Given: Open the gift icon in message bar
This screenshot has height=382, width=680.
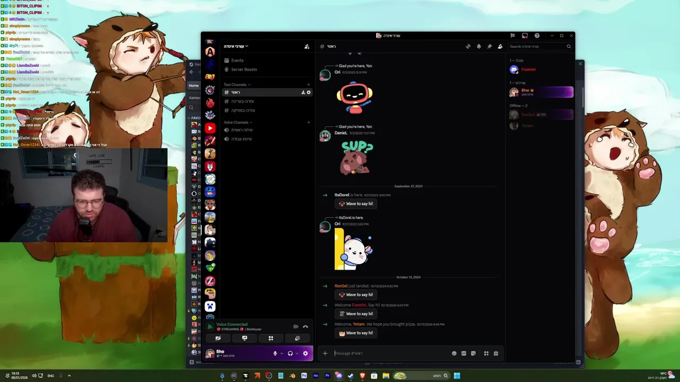Looking at the screenshot, I should [x=496, y=353].
